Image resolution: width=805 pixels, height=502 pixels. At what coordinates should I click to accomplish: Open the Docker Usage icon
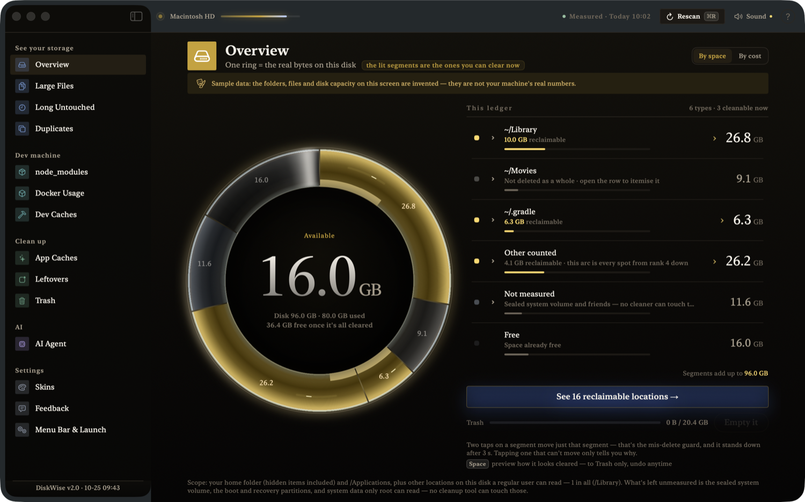tap(22, 193)
